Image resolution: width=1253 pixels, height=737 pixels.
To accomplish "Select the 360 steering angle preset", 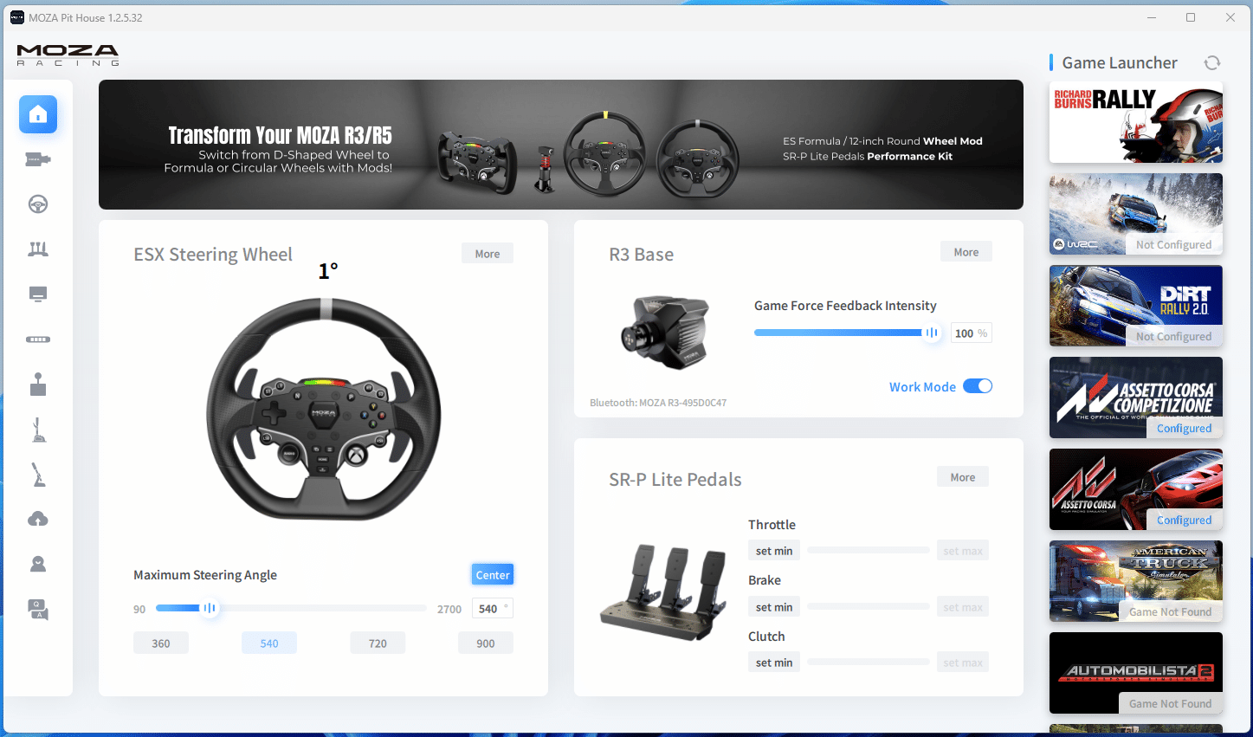I will 161,643.
